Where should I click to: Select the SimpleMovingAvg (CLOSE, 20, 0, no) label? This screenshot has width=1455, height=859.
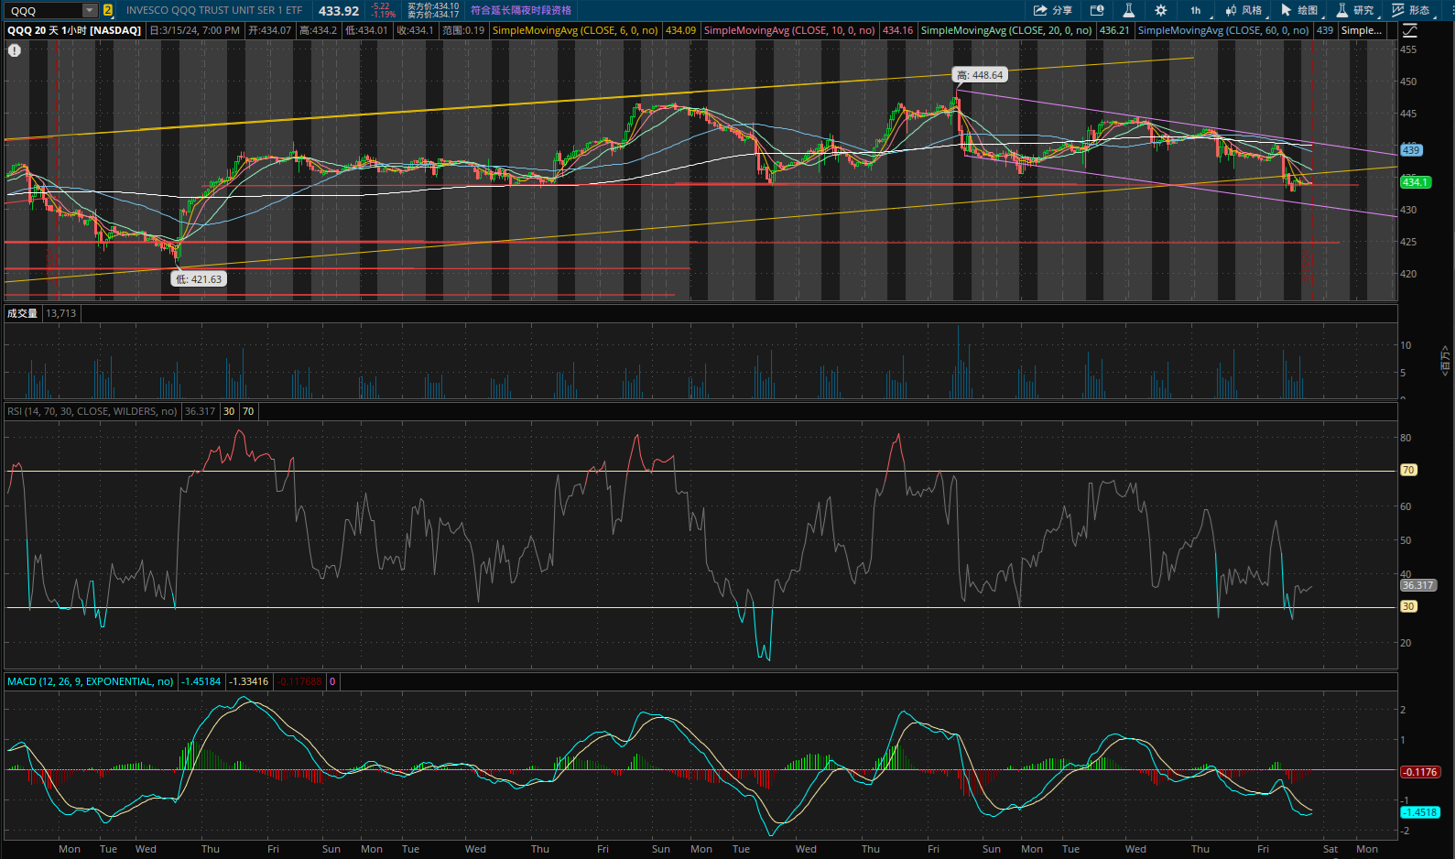coord(1006,30)
